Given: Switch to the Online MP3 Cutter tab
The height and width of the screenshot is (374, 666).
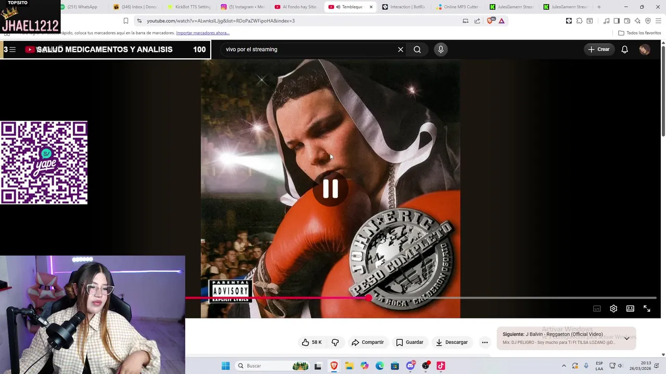Looking at the screenshot, I should pyautogui.click(x=457, y=7).
